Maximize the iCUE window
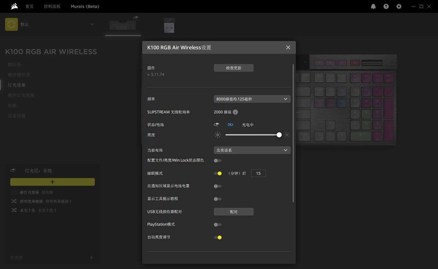Viewport: 438px width, 269px height. [x=421, y=7]
